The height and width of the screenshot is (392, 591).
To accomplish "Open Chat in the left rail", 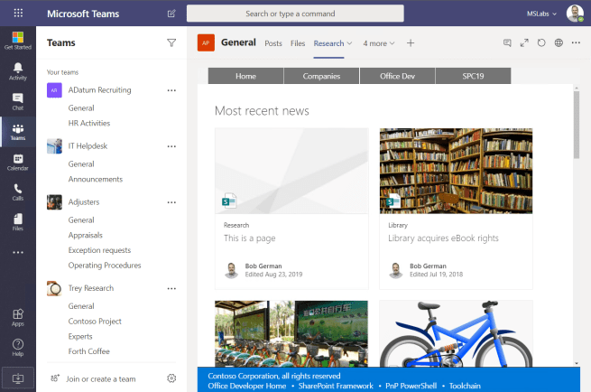I will pyautogui.click(x=17, y=101).
